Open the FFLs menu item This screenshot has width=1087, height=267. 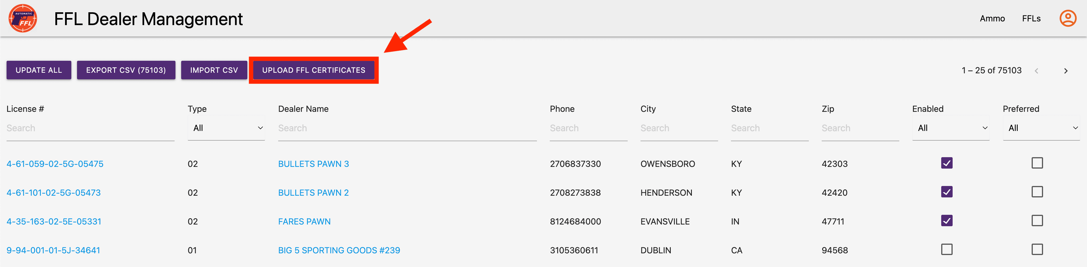(1031, 19)
